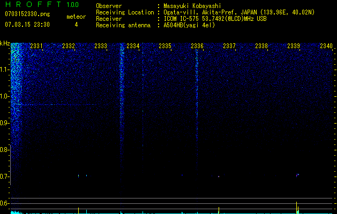Click the kHz axis unit label

[x=5, y=43]
